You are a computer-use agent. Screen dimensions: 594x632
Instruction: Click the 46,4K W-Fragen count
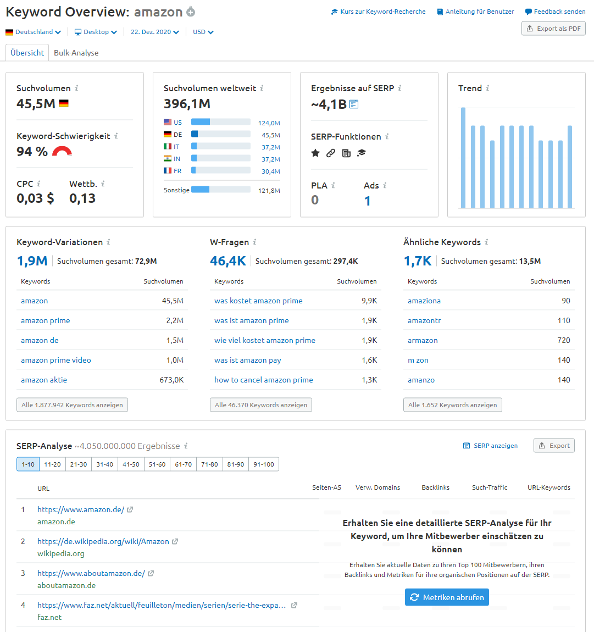point(227,261)
